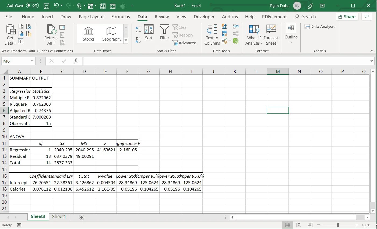Switch to the Insert tab

tap(47, 17)
